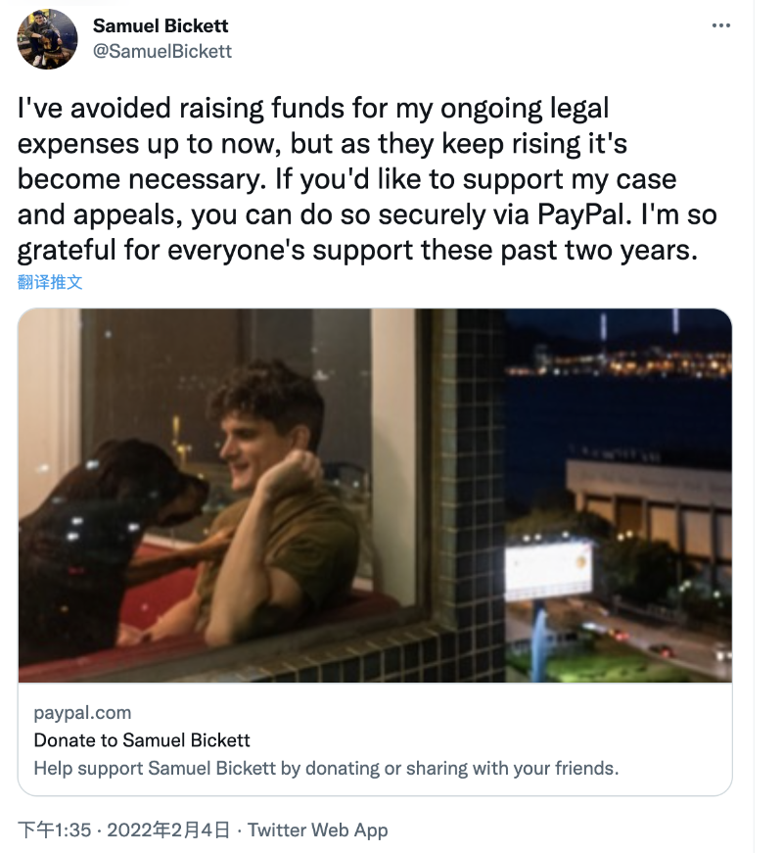
Task: Click the paypal.com domain label
Action: click(82, 713)
